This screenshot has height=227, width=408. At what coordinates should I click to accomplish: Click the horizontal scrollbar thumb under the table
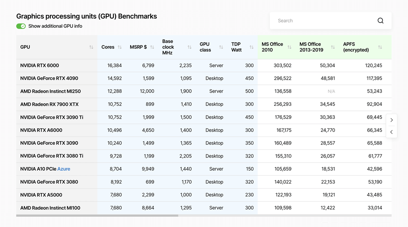[x=97, y=215]
